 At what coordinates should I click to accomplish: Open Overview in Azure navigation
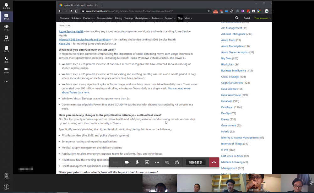point(64,18)
